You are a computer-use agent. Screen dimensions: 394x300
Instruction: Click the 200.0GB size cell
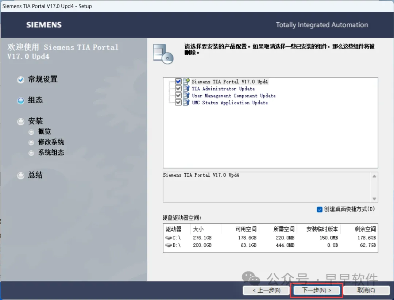tap(202, 245)
